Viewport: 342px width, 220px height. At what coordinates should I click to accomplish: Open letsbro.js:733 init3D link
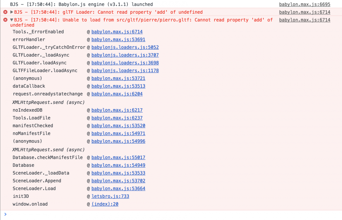(x=110, y=196)
